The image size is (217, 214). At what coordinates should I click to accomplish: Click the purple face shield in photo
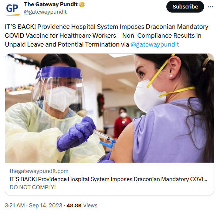59,72
